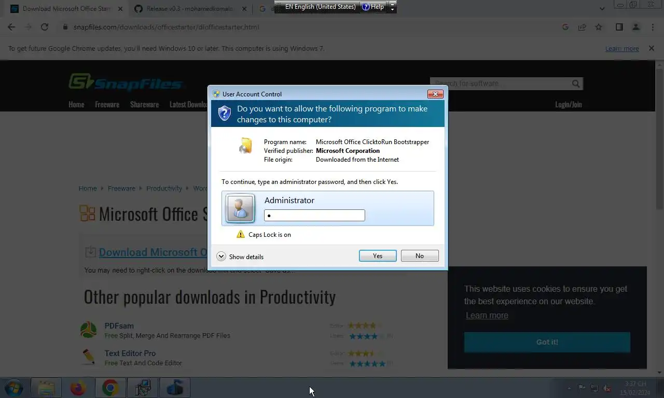Close the GitHub Release v0.3 tab
The width and height of the screenshot is (664, 398).
pos(244,9)
